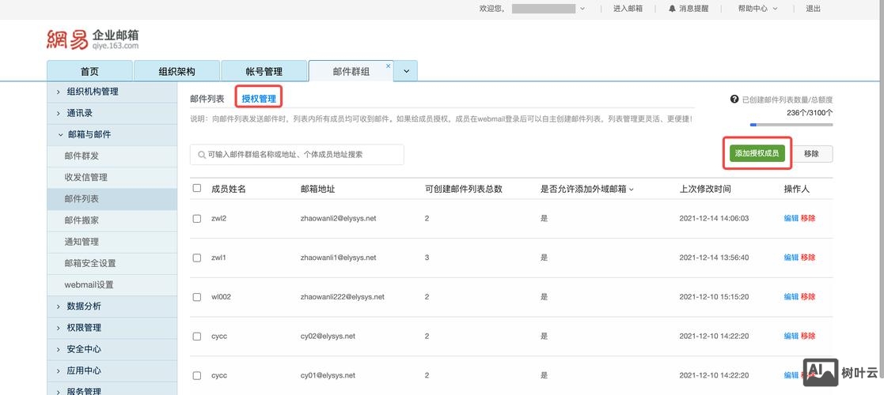This screenshot has height=395, width=884.
Task: Click red 移除 for the zwl1 row
Action: 808,258
